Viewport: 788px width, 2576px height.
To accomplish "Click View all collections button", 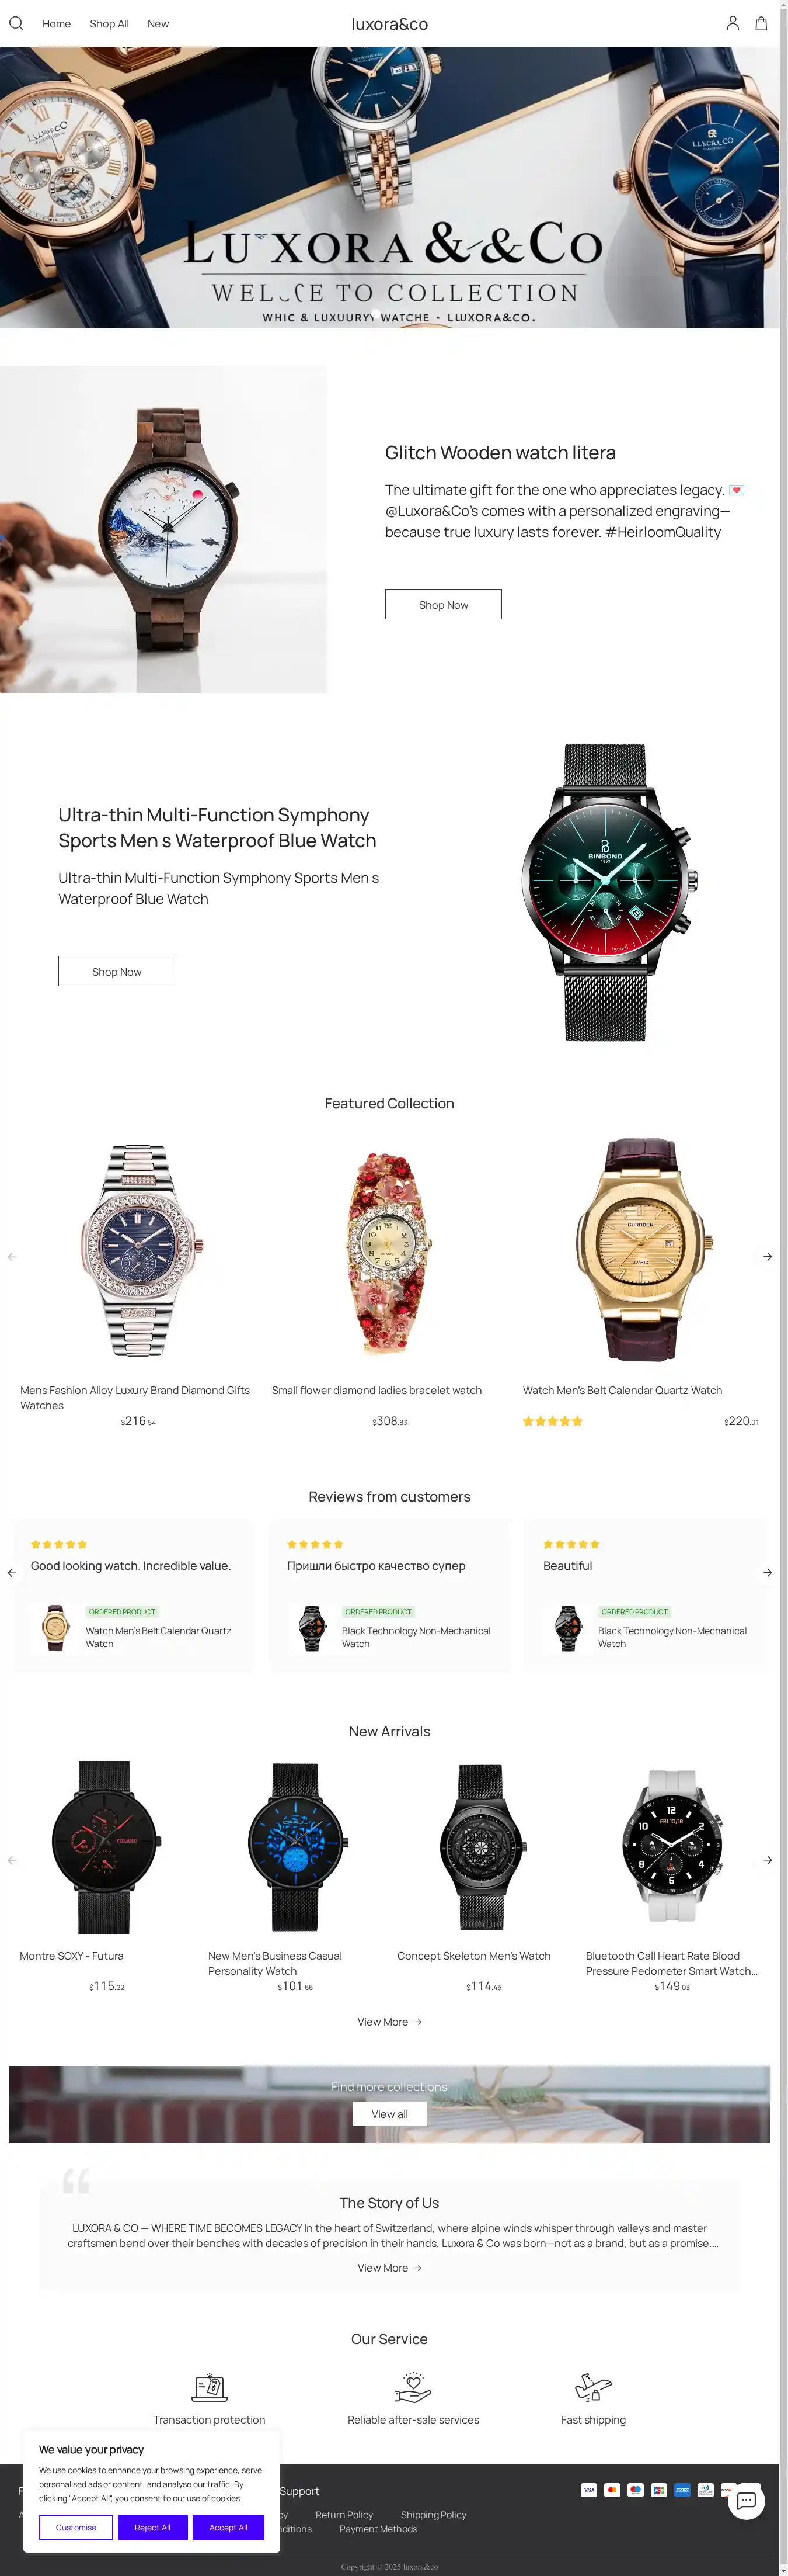I will click(389, 2114).
